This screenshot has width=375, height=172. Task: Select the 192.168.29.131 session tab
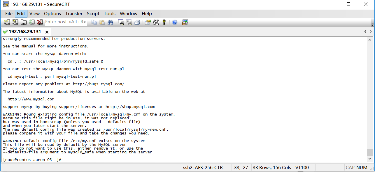click(x=26, y=32)
